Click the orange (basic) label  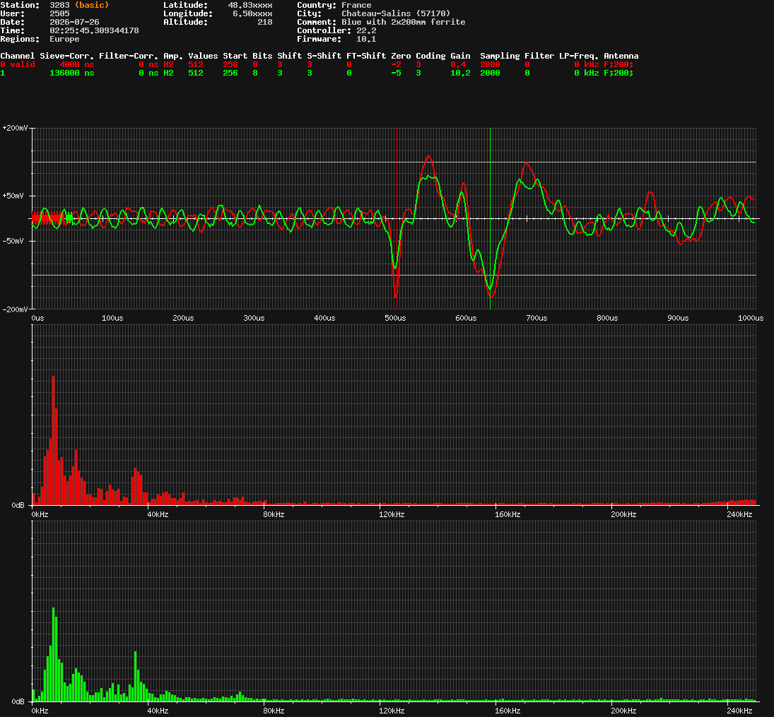coord(92,5)
